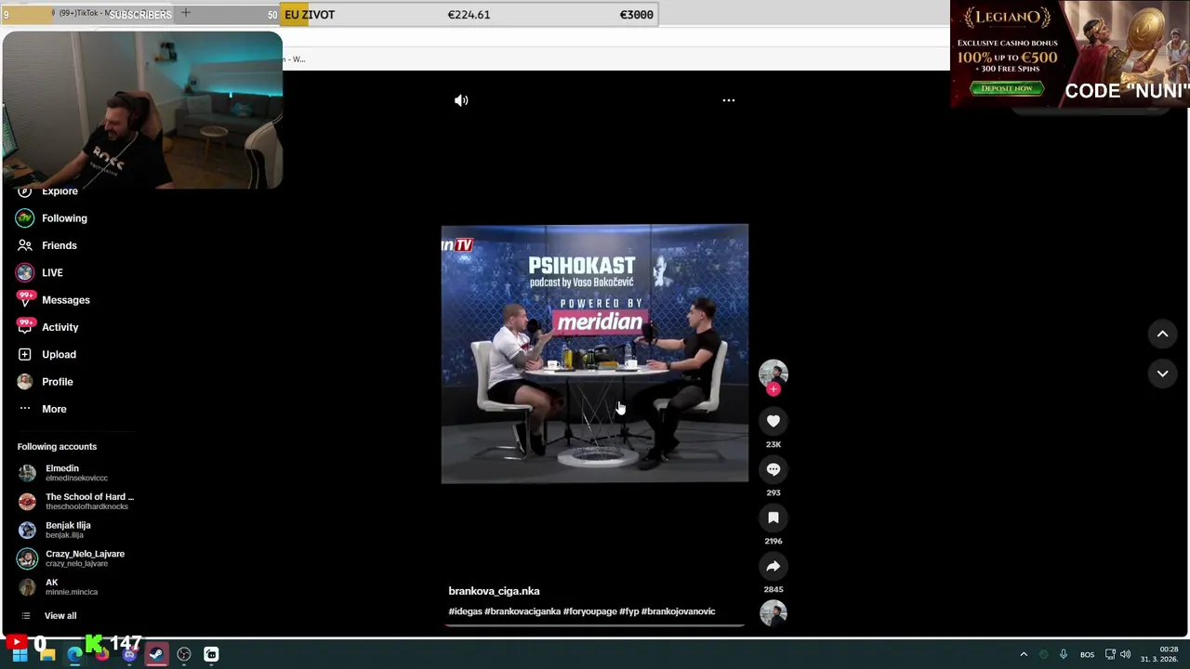Screen dimensions: 1190x669
Task: Open the sound disc thumbnail under share
Action: pyautogui.click(x=773, y=613)
